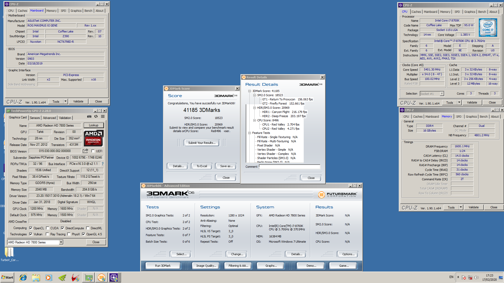
Task: Open the Memory tab in the Mainboard CPU-Z window
Action: [x=51, y=11]
